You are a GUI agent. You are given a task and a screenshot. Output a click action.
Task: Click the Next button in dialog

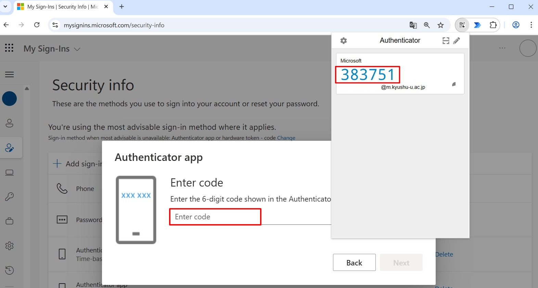401,262
